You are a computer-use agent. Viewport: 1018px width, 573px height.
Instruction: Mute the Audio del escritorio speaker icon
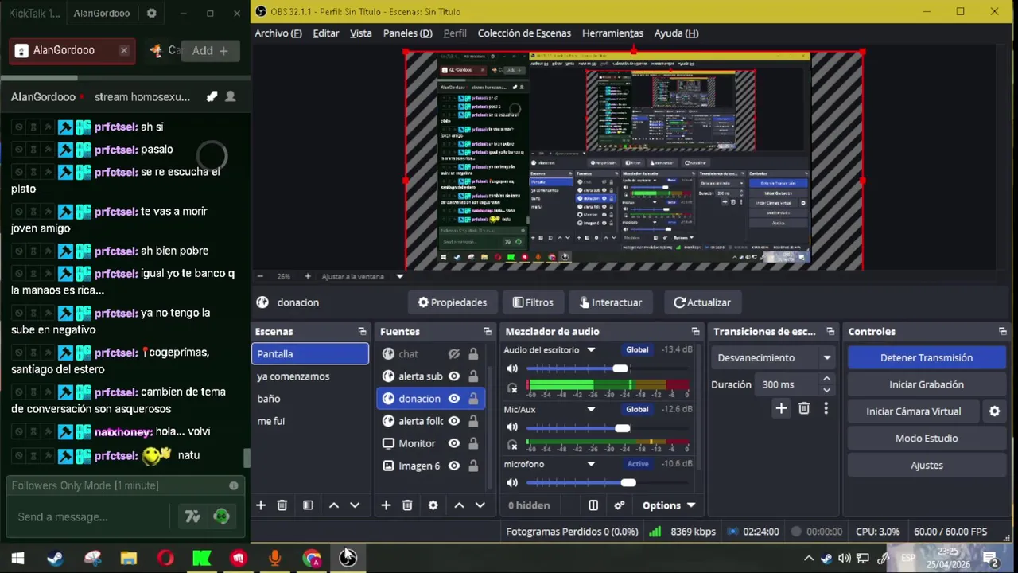pyautogui.click(x=512, y=368)
